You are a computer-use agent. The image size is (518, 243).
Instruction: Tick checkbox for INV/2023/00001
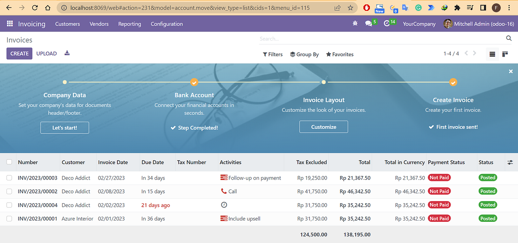pyautogui.click(x=9, y=218)
